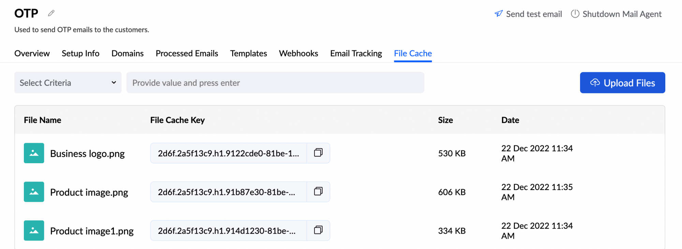Viewport: 682px width, 249px height.
Task: Copy the Product image.png cache key
Action: click(x=318, y=192)
